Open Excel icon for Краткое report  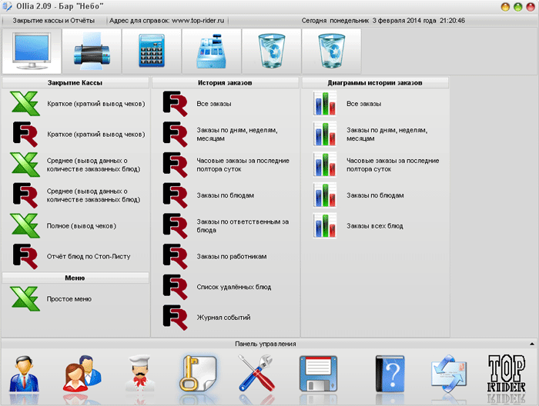[x=25, y=104]
